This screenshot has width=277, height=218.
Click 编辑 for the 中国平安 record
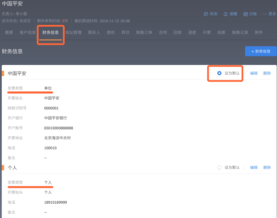pos(254,73)
